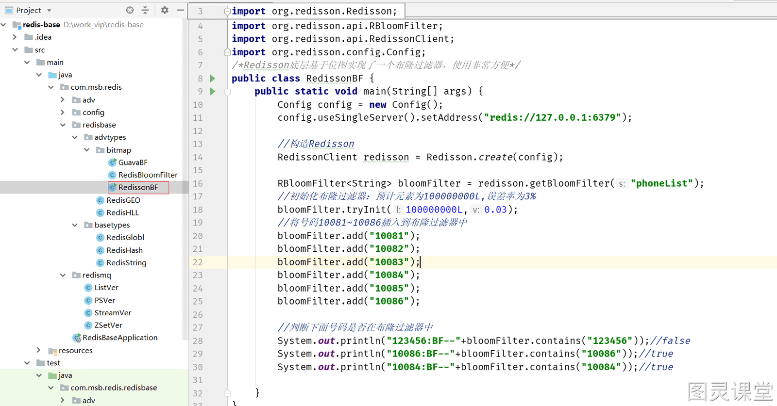The height and width of the screenshot is (406, 777).
Task: Click the locate/select opened file target icon
Action: [x=130, y=10]
